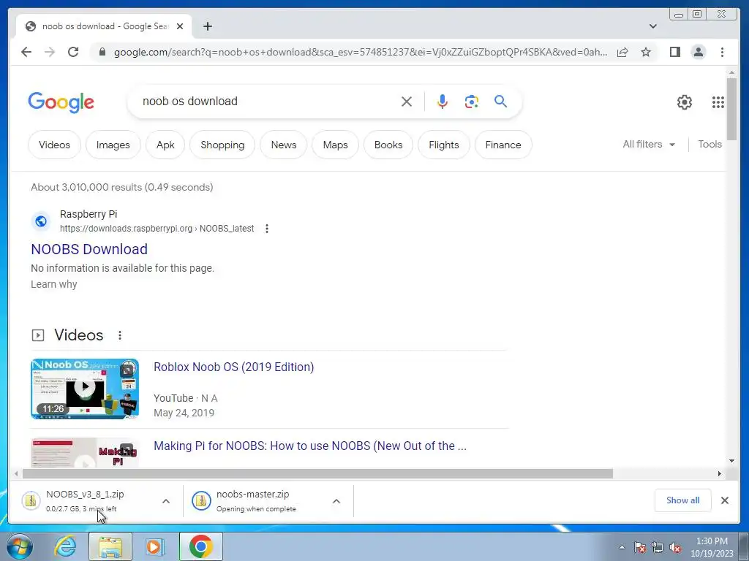Clear the Google search box text
Image resolution: width=749 pixels, height=561 pixels.
(x=407, y=102)
